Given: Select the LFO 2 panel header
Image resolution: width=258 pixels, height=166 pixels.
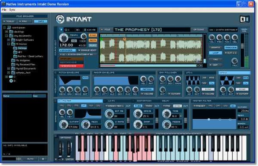Looking at the screenshot, I should click(235, 73).
